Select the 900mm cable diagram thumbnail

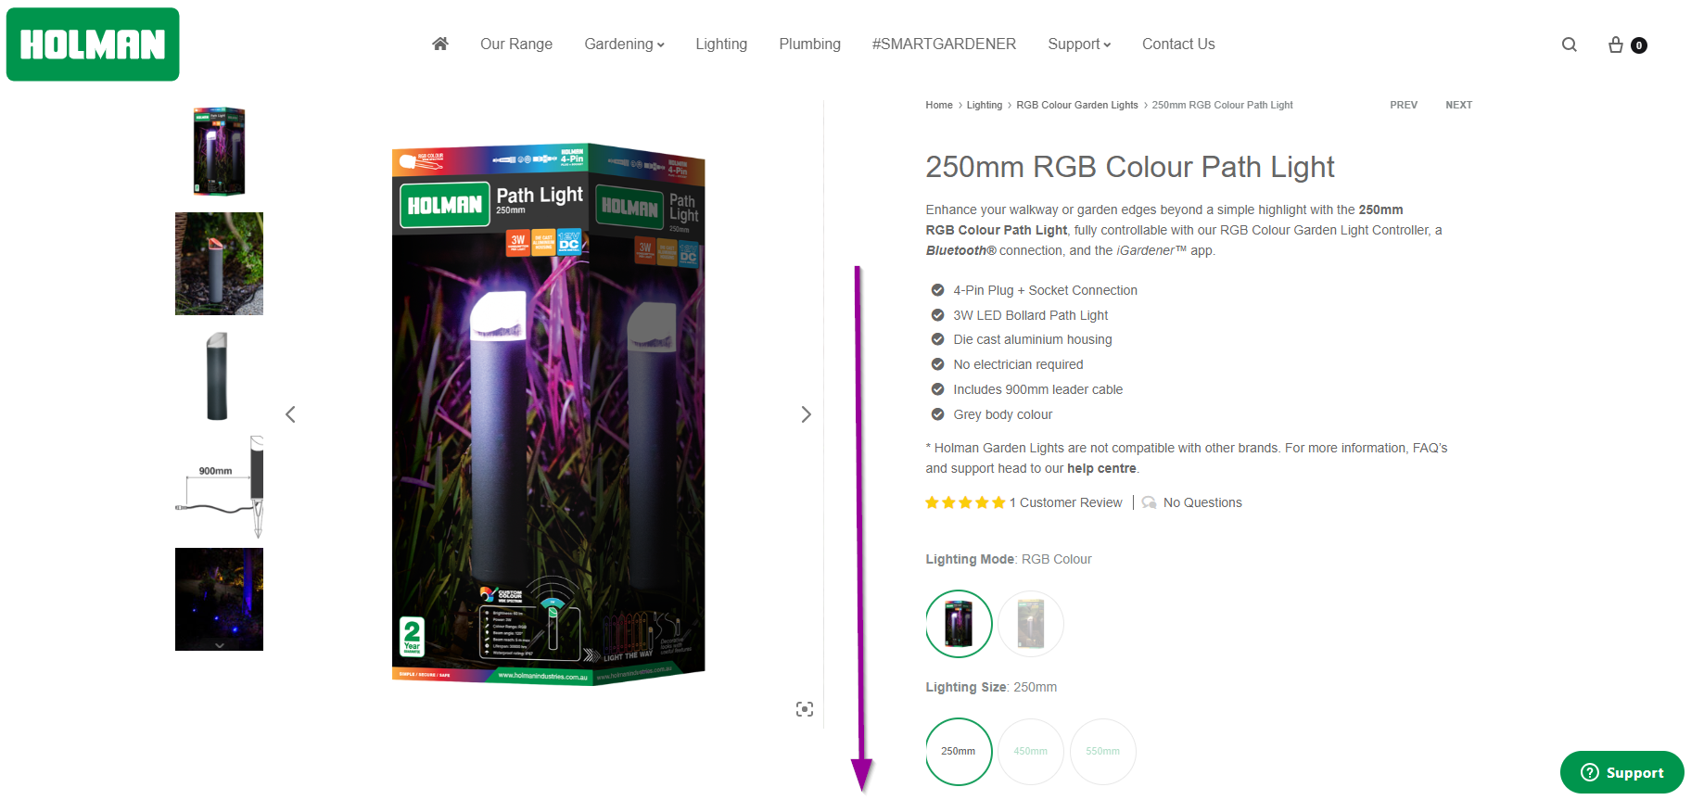point(219,487)
